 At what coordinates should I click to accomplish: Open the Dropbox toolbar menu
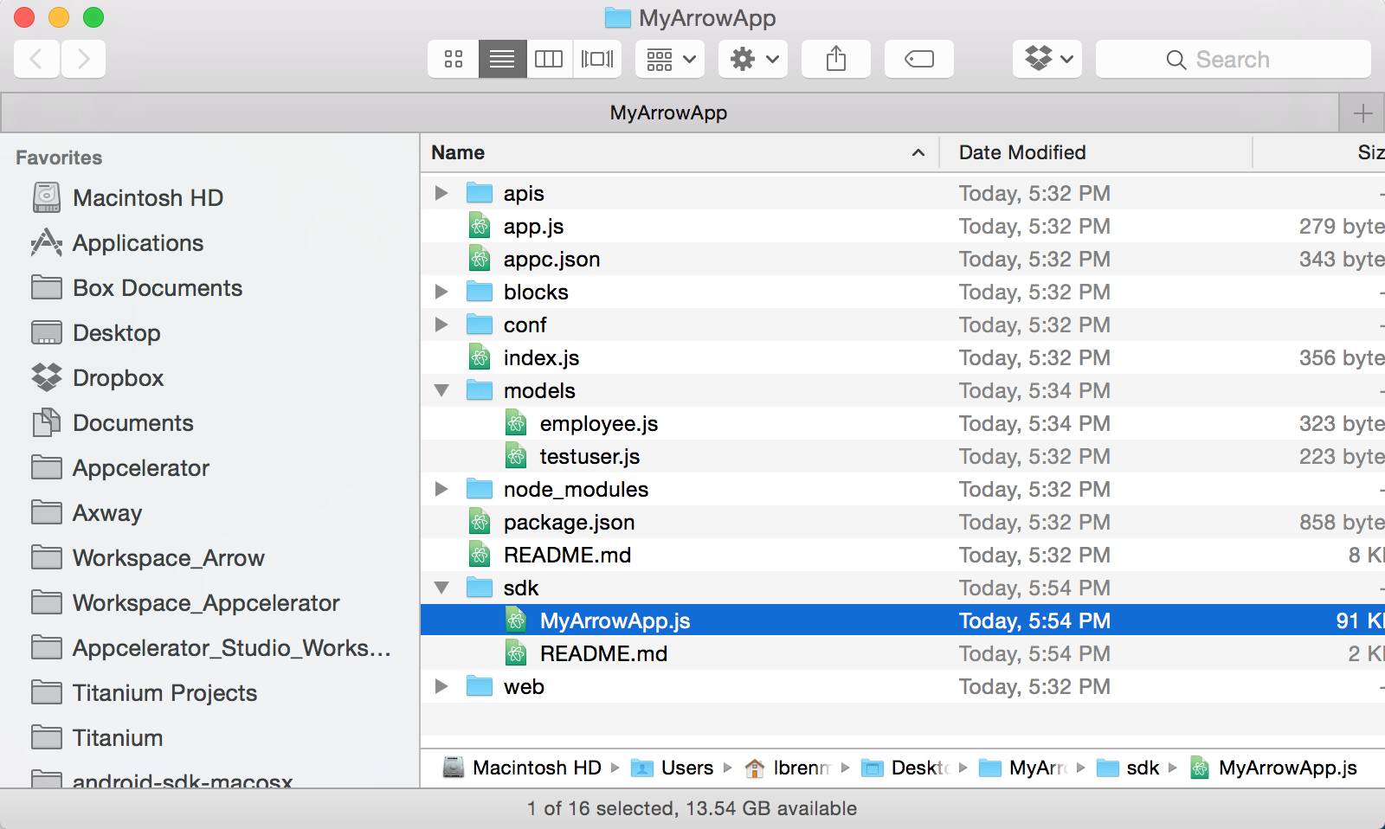click(x=1047, y=59)
